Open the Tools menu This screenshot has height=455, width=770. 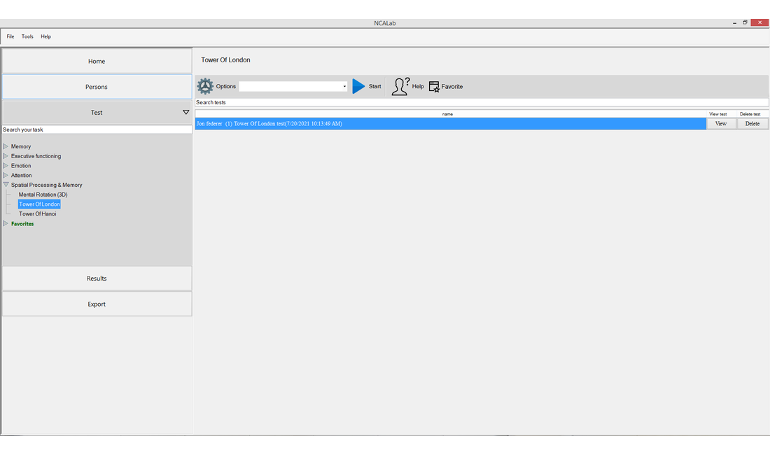(x=27, y=36)
